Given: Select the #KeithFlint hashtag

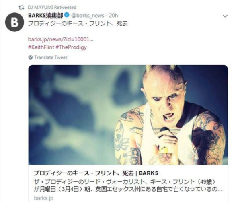Looking at the screenshot, I should coord(41,47).
